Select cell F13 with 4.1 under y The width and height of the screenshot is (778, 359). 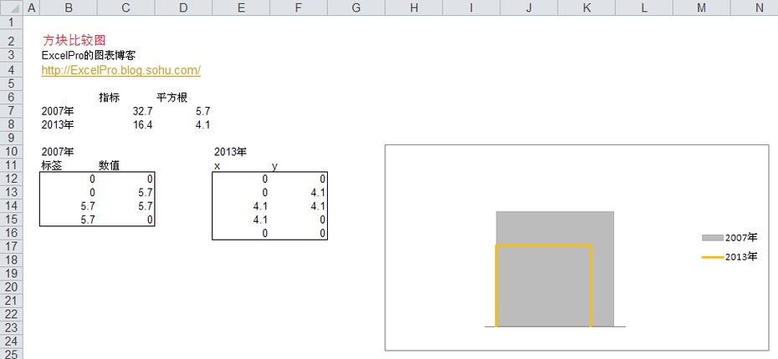point(298,192)
